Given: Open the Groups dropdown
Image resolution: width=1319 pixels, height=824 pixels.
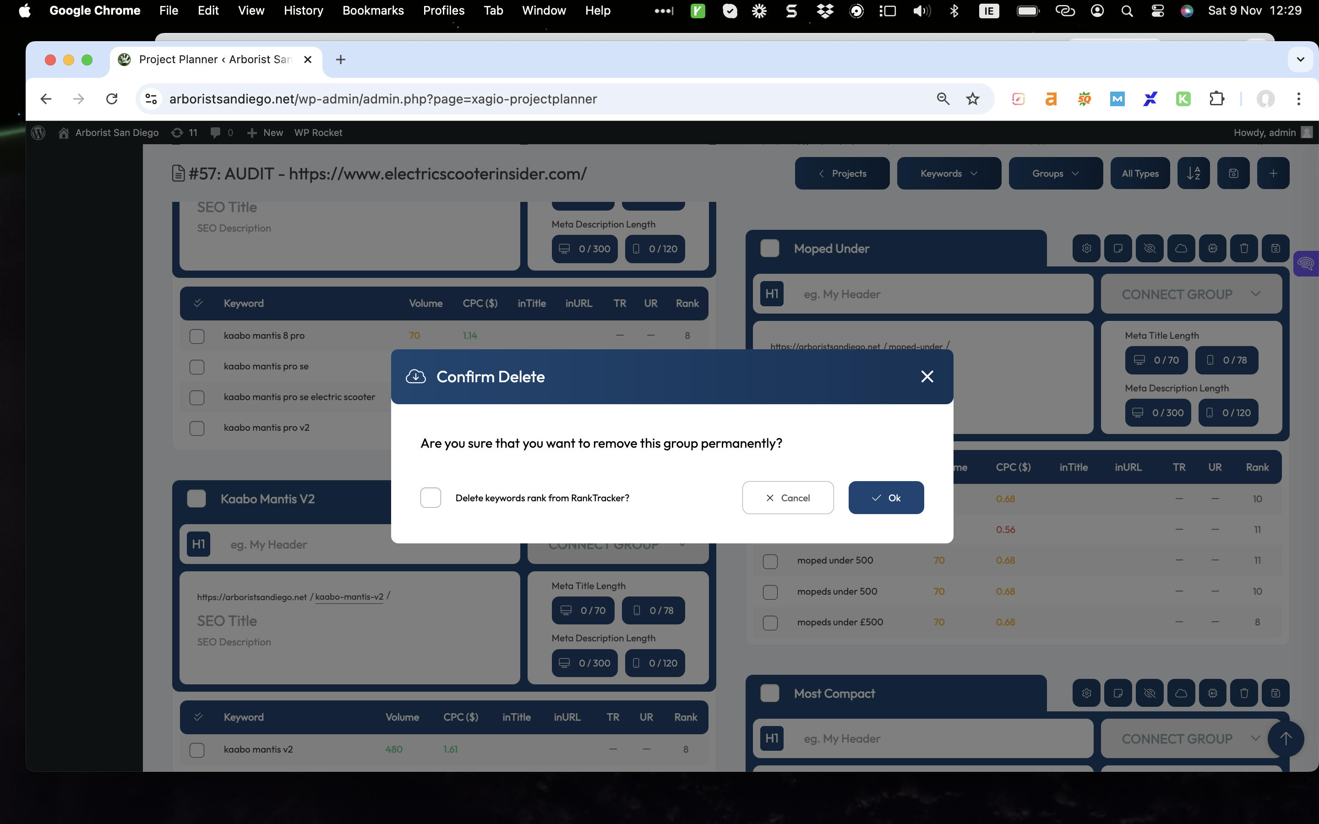Looking at the screenshot, I should click(1056, 173).
